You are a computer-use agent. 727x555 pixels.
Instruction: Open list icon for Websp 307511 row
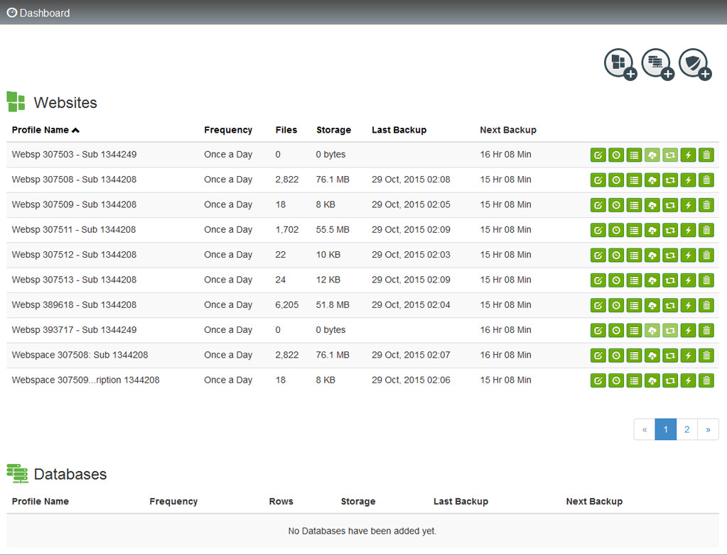634,230
